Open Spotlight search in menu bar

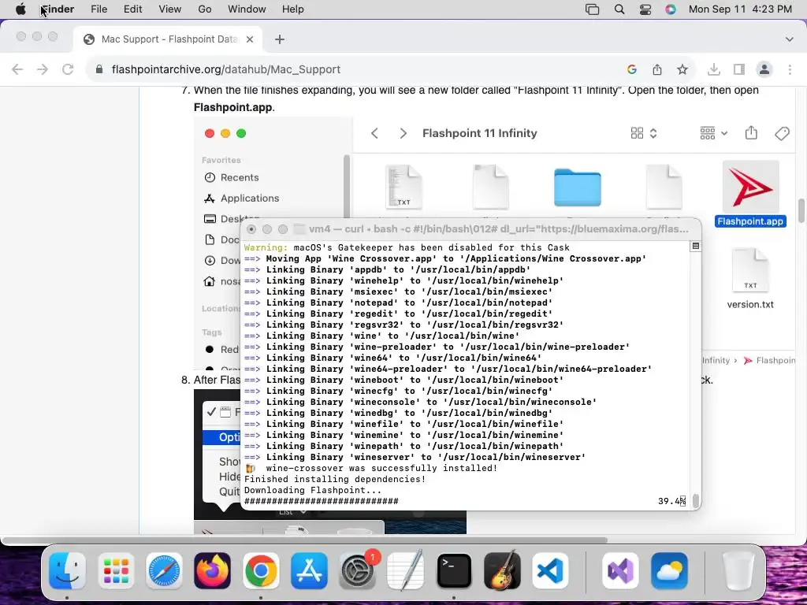[x=619, y=9]
